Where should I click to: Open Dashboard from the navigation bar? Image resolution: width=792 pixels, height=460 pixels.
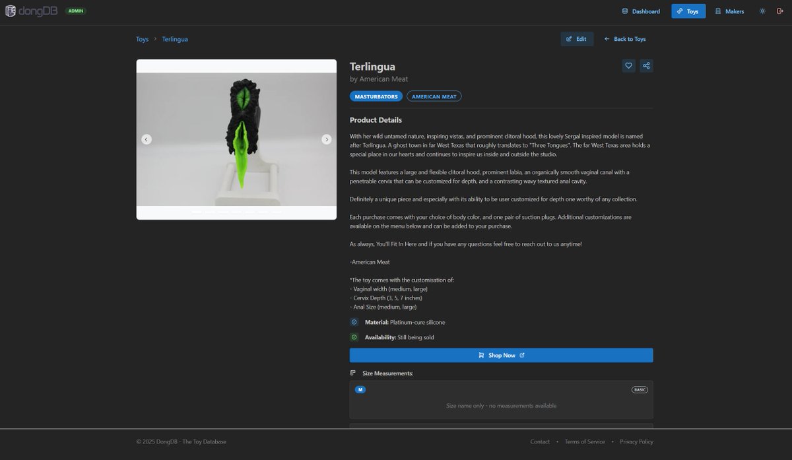click(640, 11)
